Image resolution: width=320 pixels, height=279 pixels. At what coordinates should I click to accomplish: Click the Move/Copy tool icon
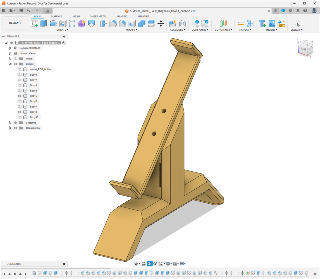pyautogui.click(x=161, y=23)
